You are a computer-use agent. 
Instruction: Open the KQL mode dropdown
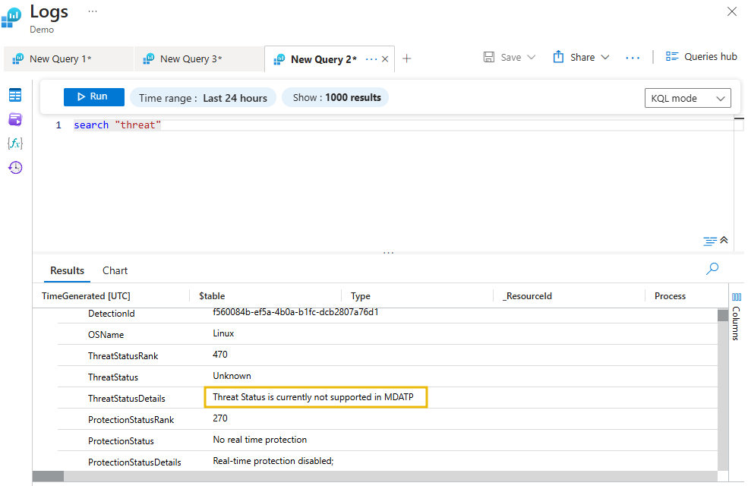tap(687, 98)
